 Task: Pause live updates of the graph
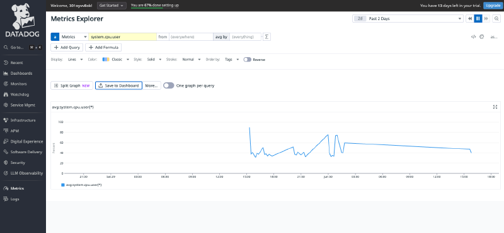coord(478,19)
